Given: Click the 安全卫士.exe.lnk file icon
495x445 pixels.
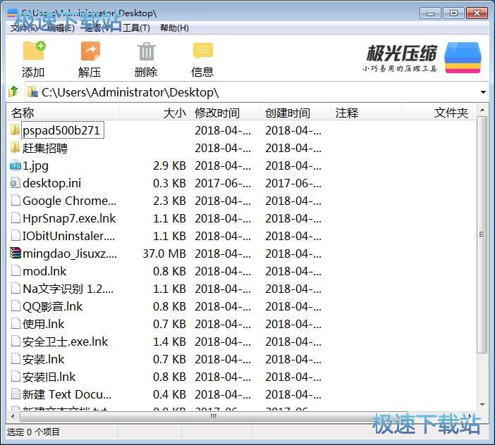Looking at the screenshot, I should 16,341.
